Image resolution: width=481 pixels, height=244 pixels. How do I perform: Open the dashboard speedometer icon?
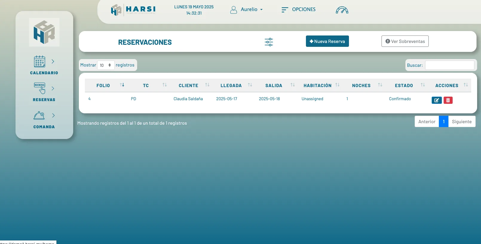click(x=342, y=10)
